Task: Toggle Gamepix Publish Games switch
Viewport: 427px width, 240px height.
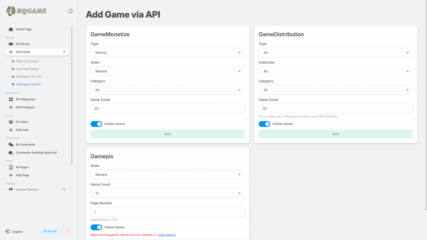Action: coord(96,227)
